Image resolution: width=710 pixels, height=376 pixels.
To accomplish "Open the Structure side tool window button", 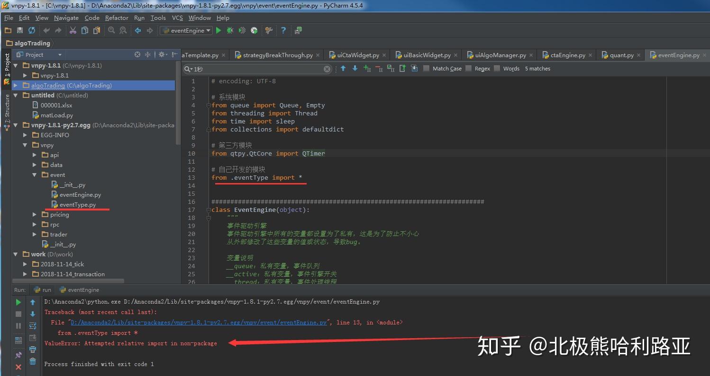I will point(7,112).
